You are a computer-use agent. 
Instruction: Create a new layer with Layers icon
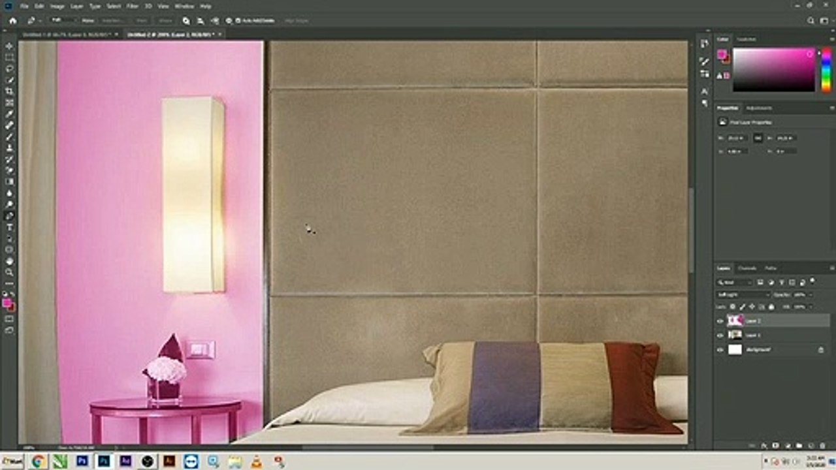(x=811, y=446)
